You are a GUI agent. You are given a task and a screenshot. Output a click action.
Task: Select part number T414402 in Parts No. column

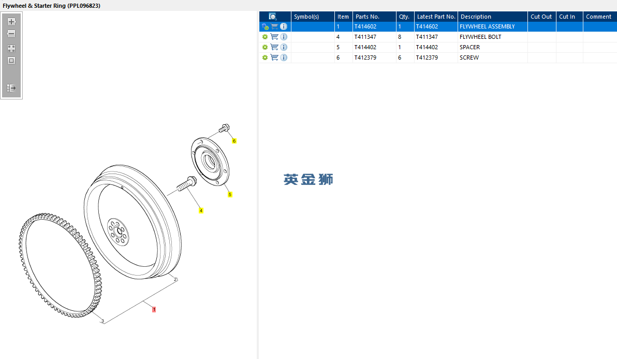[x=365, y=47]
